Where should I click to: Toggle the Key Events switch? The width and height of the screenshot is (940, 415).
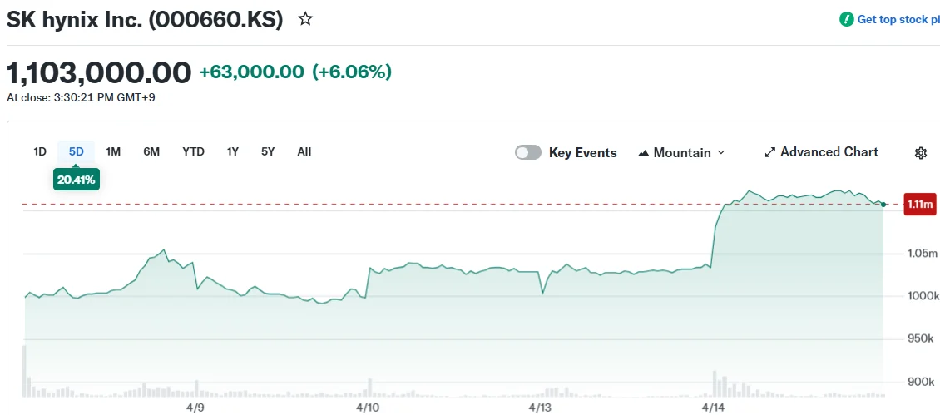[528, 152]
